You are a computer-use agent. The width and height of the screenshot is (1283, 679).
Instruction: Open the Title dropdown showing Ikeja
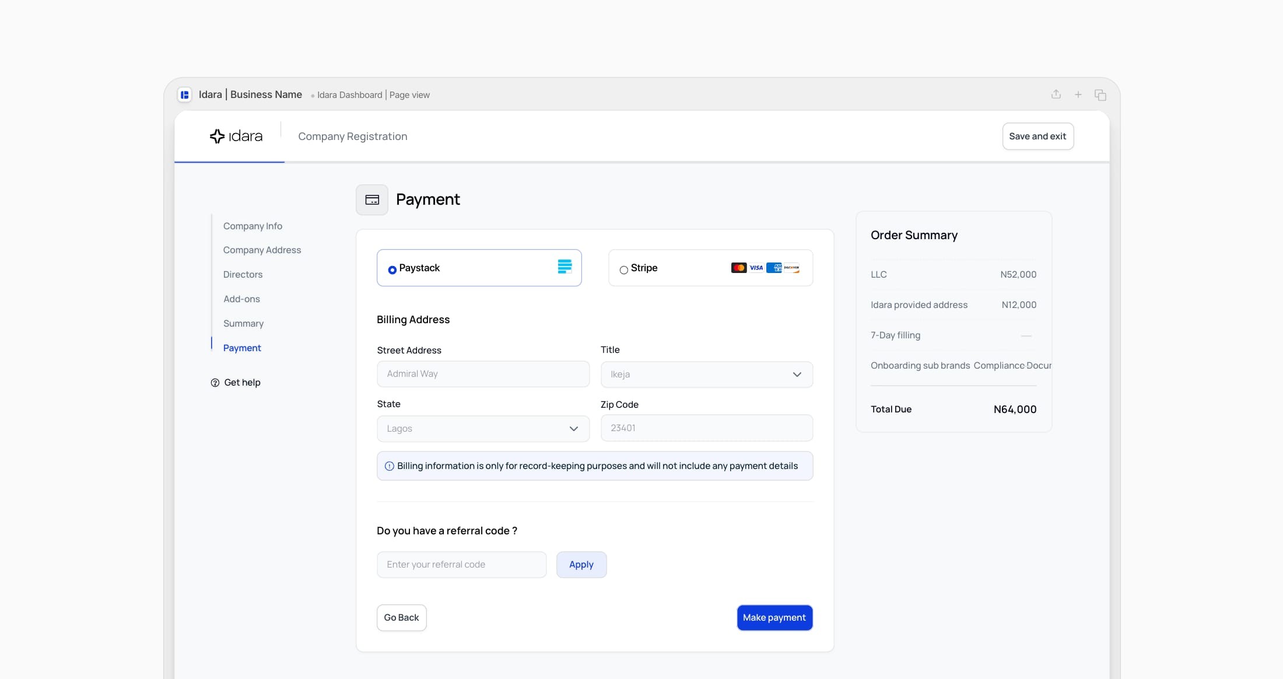(707, 374)
